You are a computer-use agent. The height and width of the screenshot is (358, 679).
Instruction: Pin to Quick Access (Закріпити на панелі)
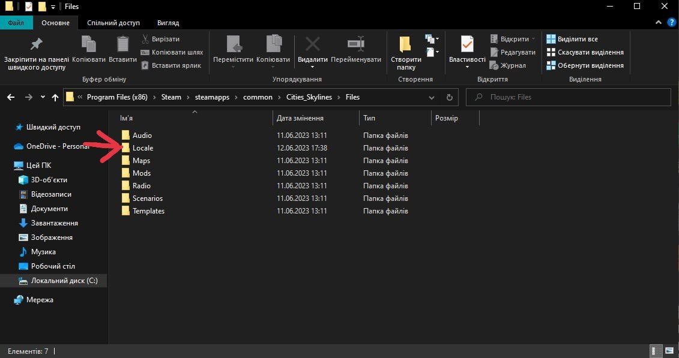coord(37,53)
